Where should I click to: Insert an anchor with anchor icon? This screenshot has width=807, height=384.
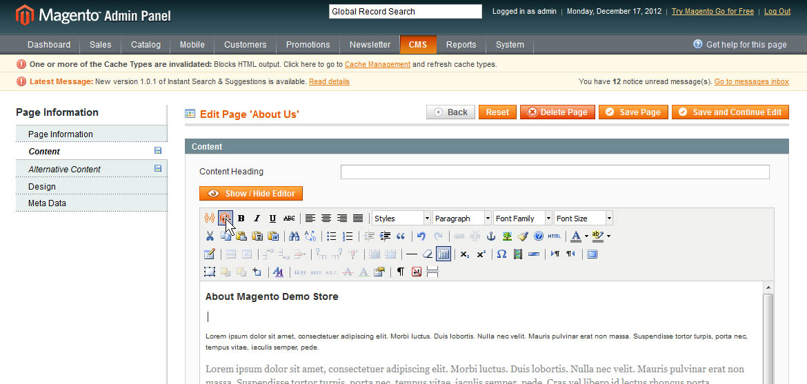click(491, 236)
